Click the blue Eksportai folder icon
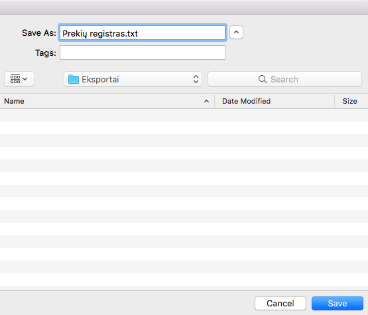Viewport: 368px width, 315px height. tap(74, 79)
